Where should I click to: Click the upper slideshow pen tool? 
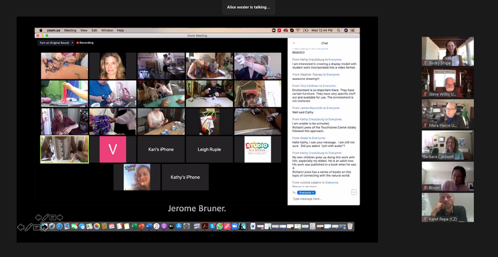pos(46,217)
